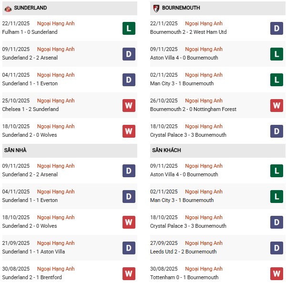Image resolution: width=286 pixels, height=283 pixels.
Task: Select the SÂN NHÀ section header
Action: click(x=15, y=151)
